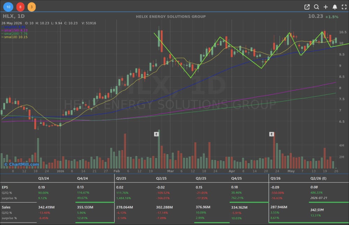349x225 pixels.
Task: Click the Q4/25 column header
Action: tap(236, 178)
